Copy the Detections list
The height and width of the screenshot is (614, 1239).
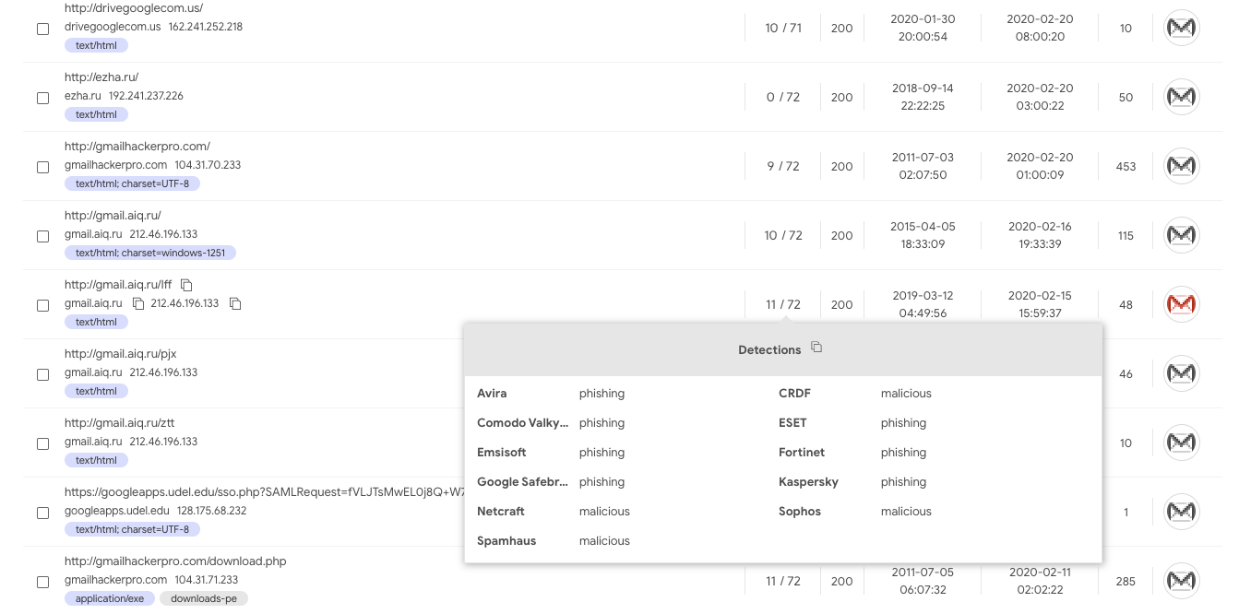816,348
